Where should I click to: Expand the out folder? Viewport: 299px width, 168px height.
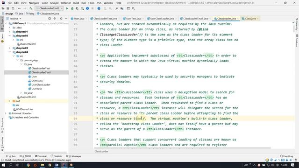9,101
